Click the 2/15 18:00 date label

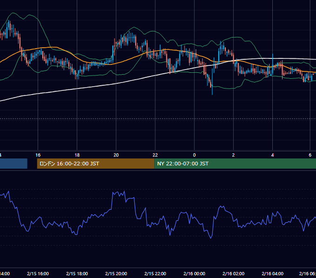coord(77,273)
